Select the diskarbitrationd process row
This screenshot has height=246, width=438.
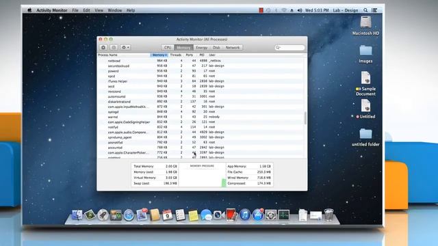201,102
